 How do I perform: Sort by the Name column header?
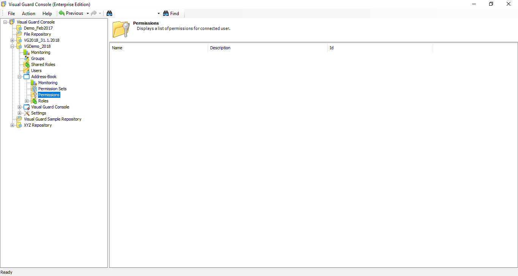coord(159,48)
